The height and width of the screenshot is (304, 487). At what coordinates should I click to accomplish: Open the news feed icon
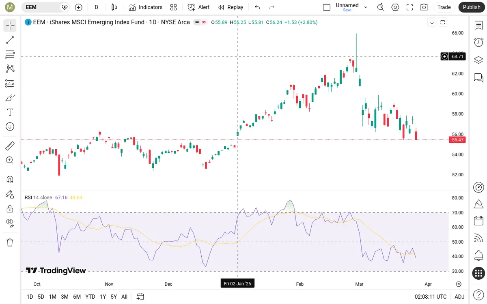[x=478, y=238]
